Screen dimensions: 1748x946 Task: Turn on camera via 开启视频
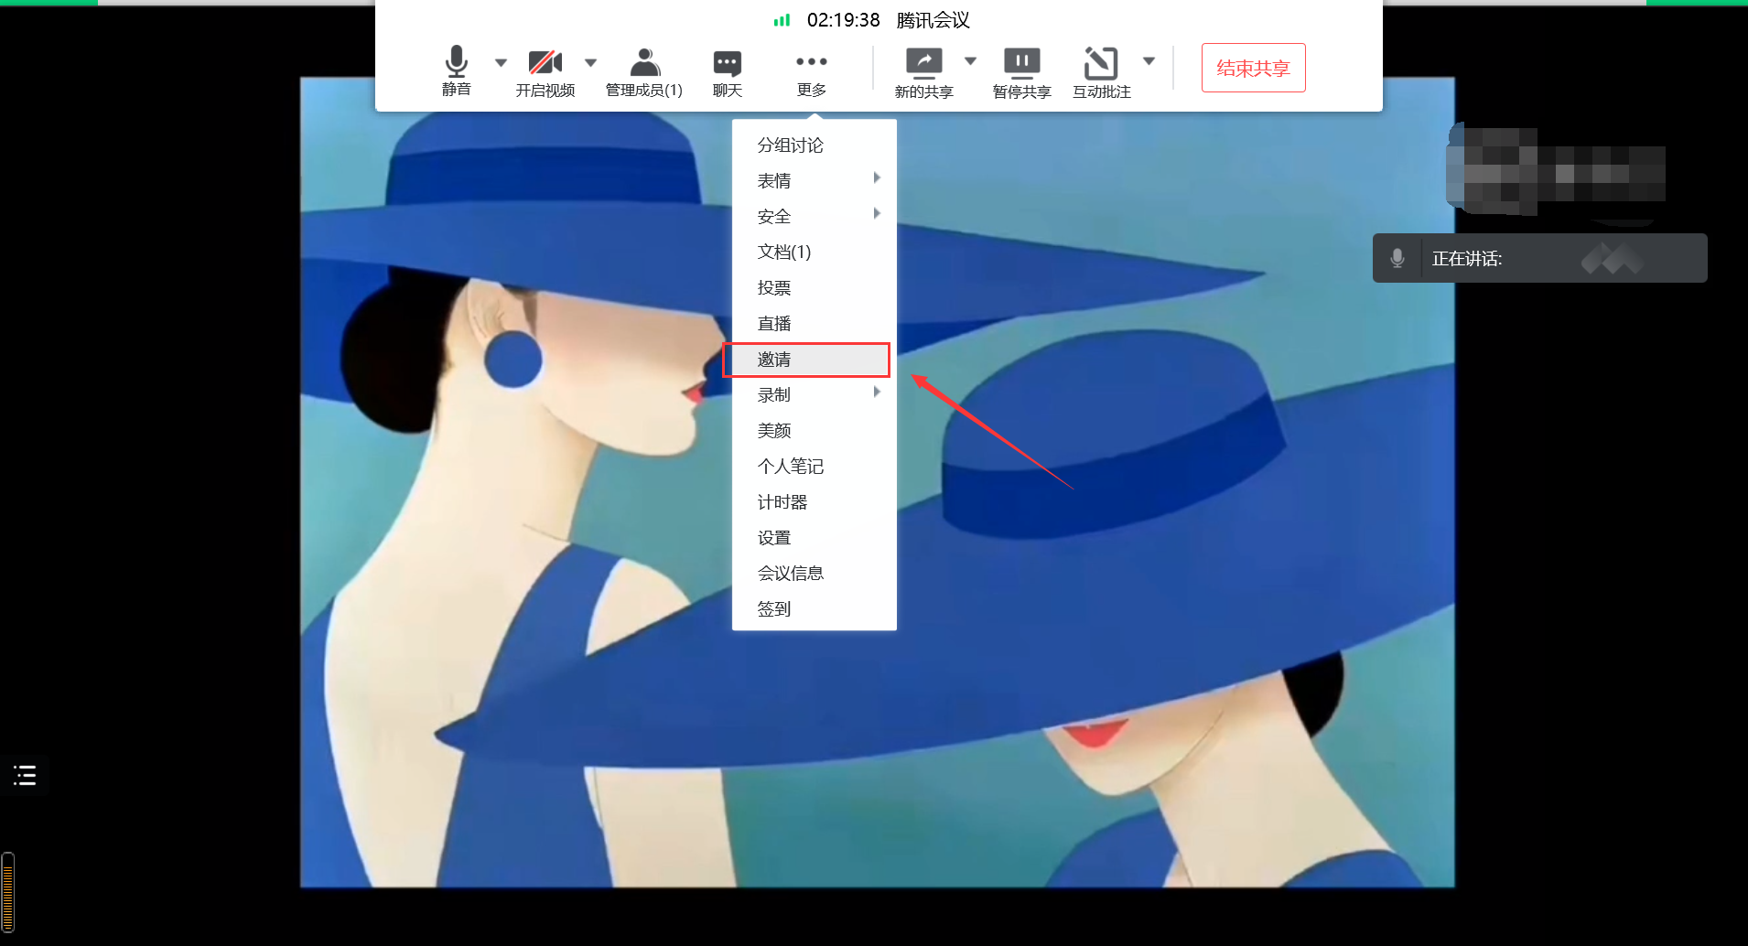[545, 72]
